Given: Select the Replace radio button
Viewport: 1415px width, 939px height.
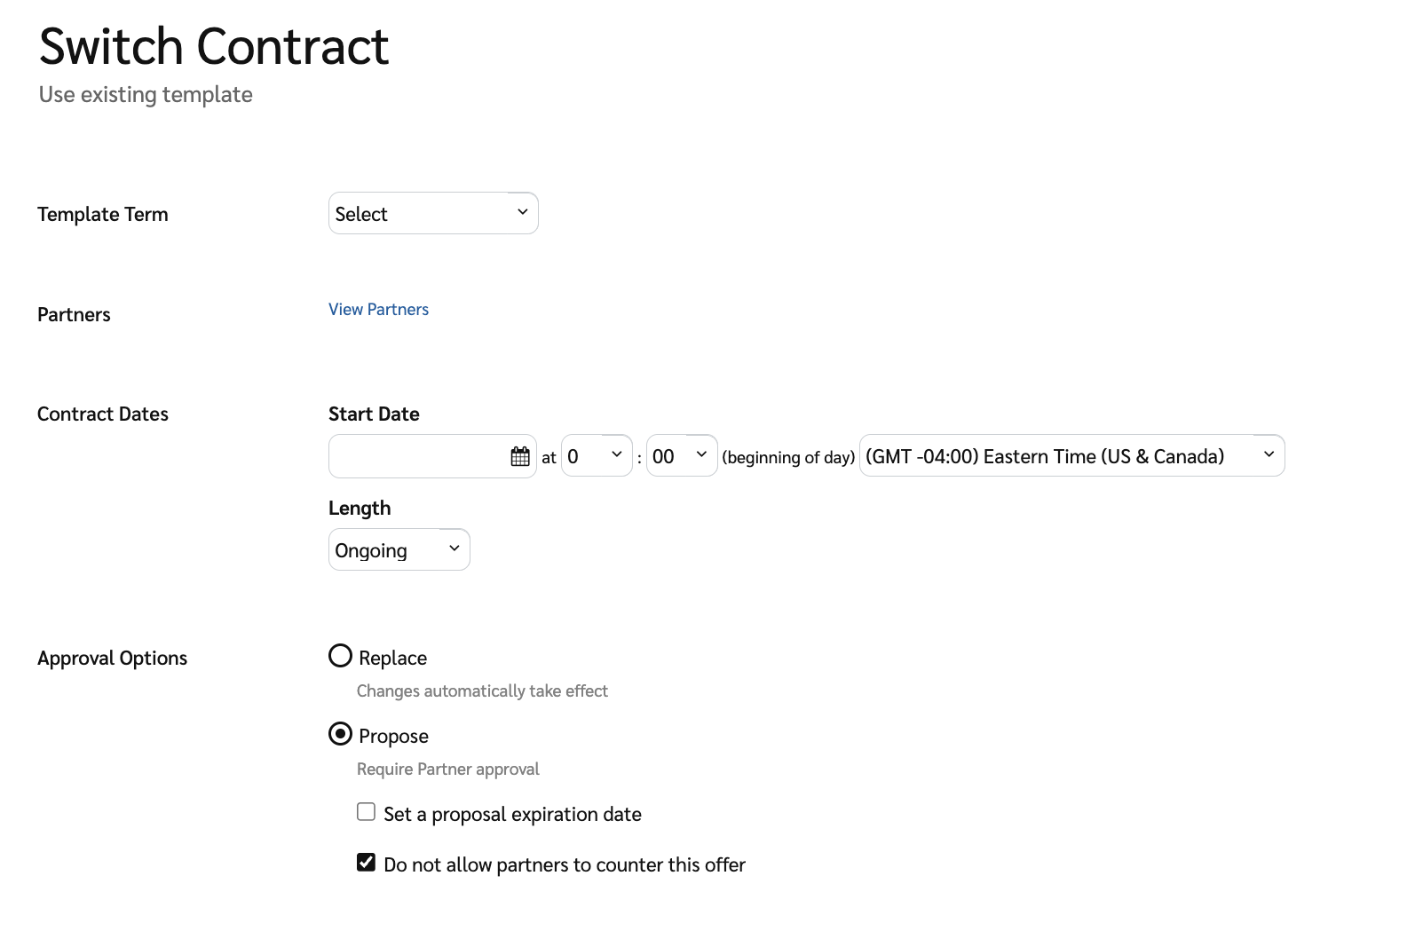Looking at the screenshot, I should (x=340, y=656).
